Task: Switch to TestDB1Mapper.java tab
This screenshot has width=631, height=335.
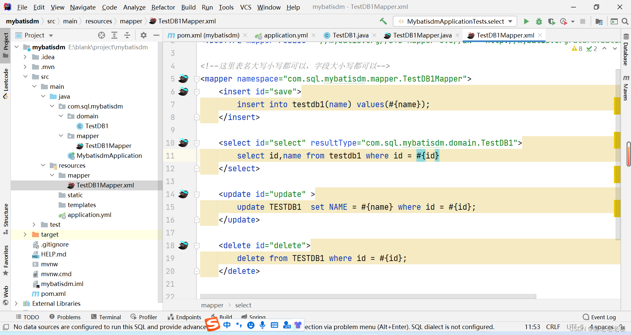Action: click(422, 35)
